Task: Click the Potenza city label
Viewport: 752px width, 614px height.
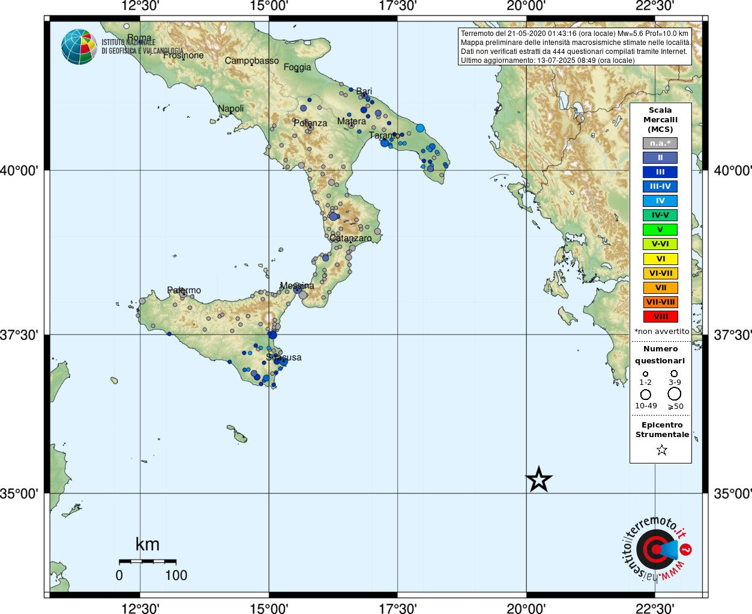Action: [310, 123]
